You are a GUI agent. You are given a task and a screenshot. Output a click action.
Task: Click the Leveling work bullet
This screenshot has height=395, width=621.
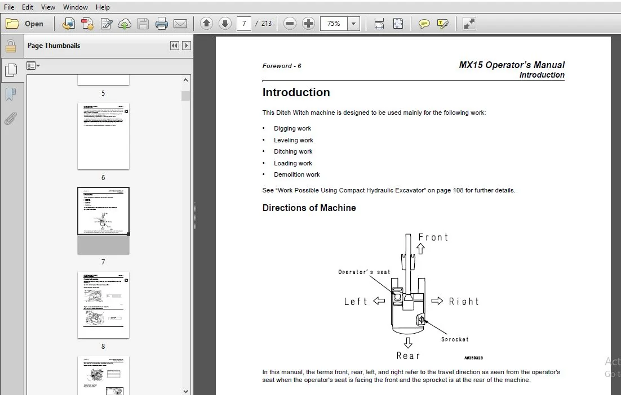294,140
